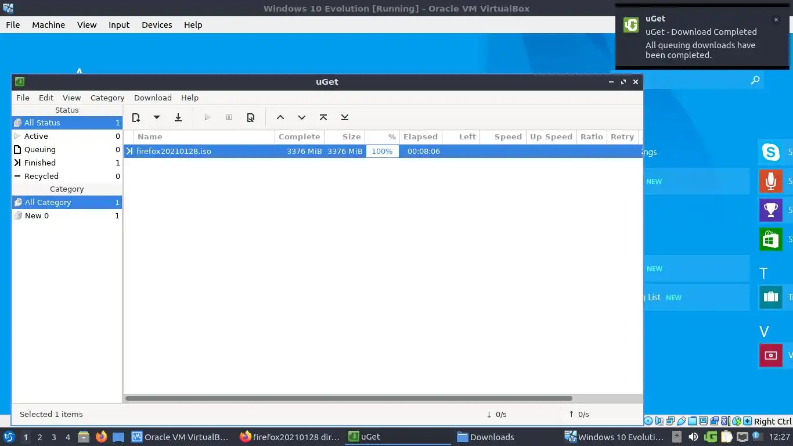
Task: Sort by the Name column header
Action: [204, 136]
